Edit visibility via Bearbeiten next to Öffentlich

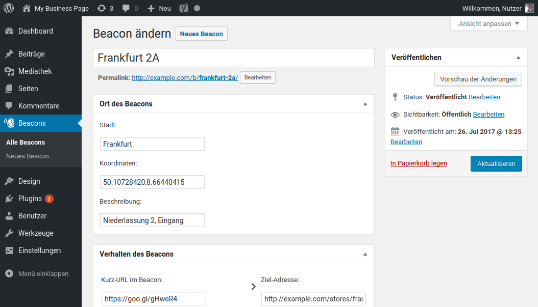tap(488, 115)
